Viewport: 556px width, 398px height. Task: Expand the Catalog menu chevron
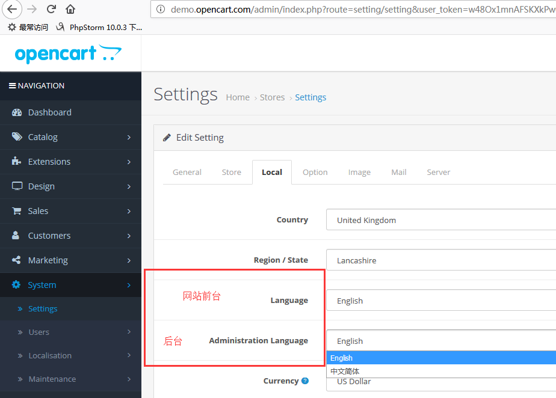tap(129, 137)
